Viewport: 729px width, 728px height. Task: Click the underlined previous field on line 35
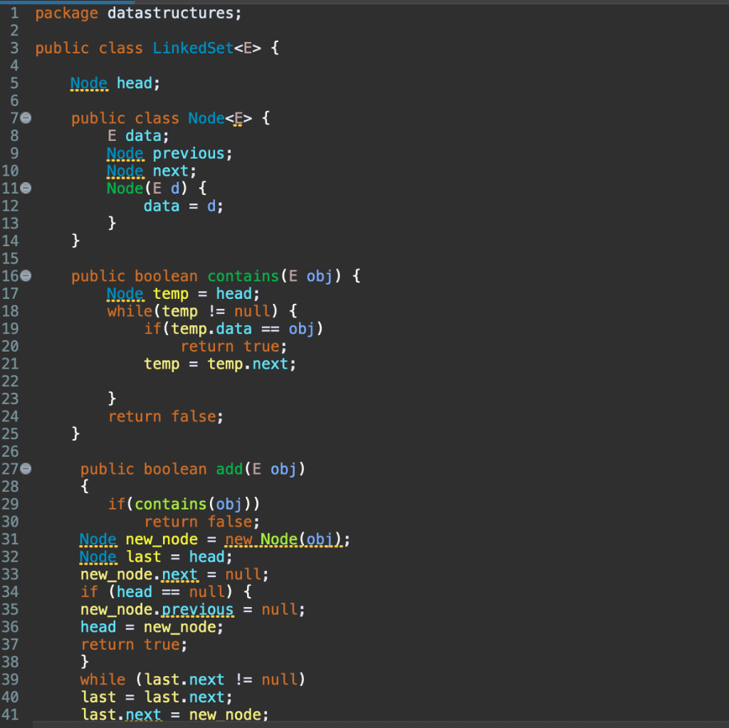click(197, 609)
